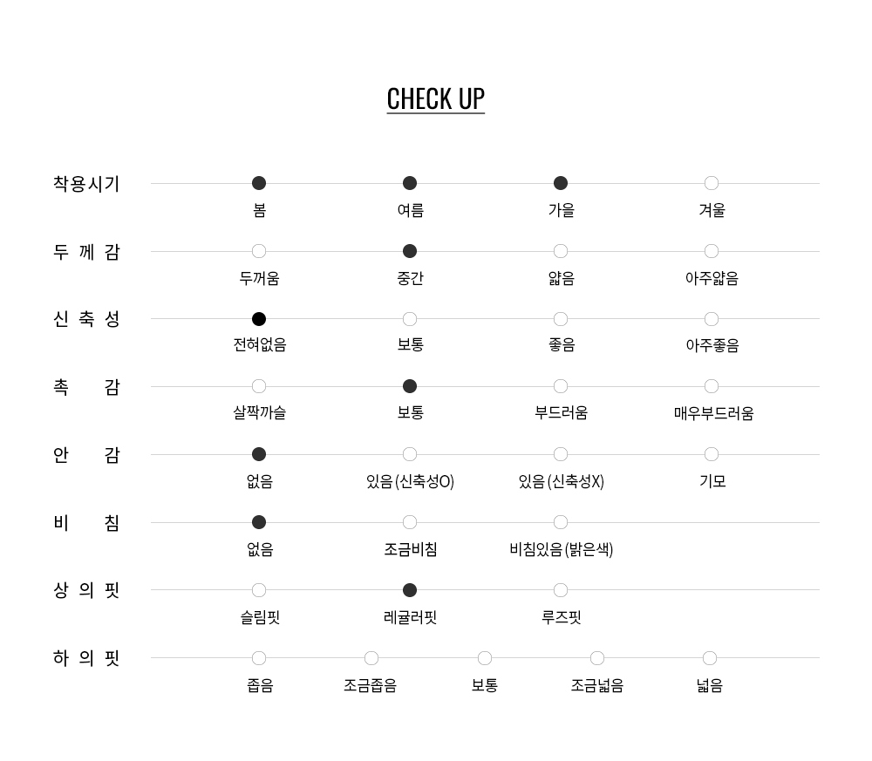Pick the 루즈핏 top fit dot
Screen dimensions: 872x761
pos(561,590)
